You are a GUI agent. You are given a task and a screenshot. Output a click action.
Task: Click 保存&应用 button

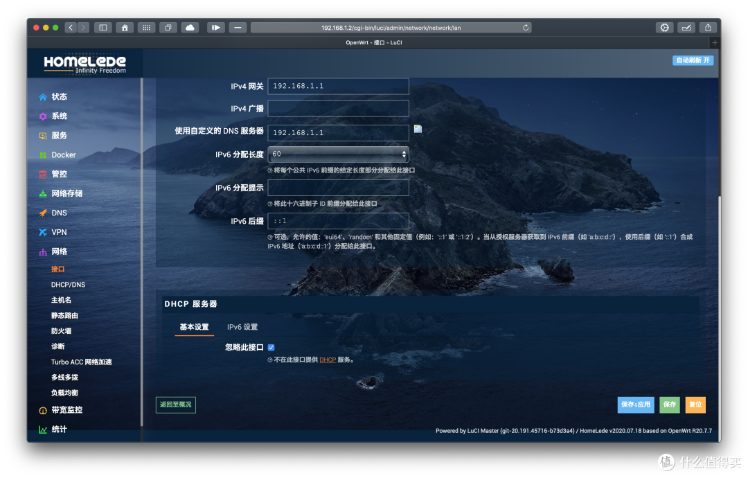pyautogui.click(x=636, y=405)
